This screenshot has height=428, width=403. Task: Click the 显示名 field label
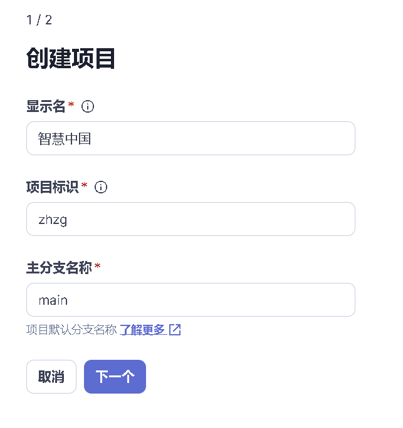46,106
